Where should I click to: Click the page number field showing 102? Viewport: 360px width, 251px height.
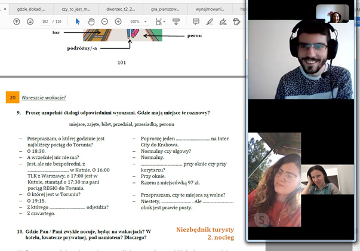pos(45,22)
